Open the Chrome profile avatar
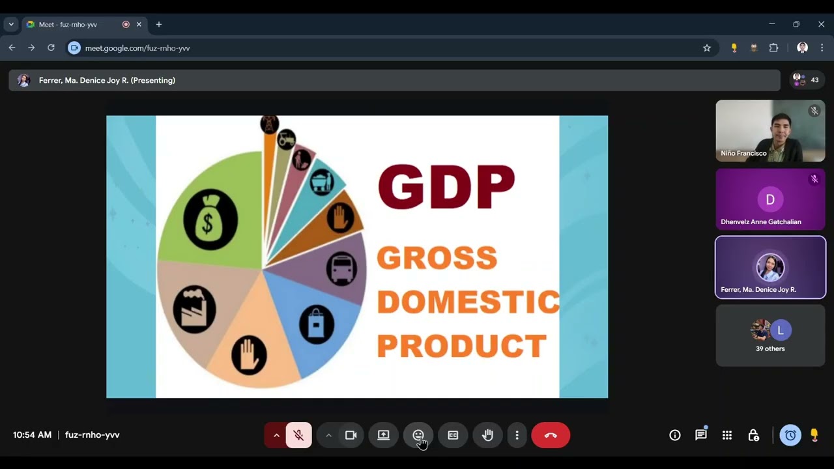The height and width of the screenshot is (469, 834). (803, 48)
